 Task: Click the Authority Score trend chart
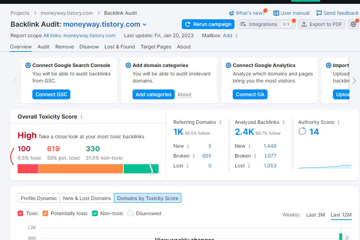pyautogui.click(x=324, y=167)
